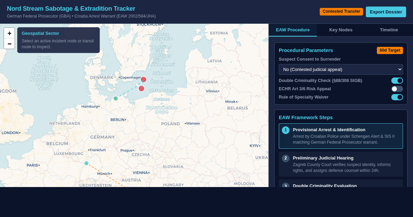413x217 pixels.
Task: Open the Key Nodes tab
Action: tap(341, 30)
